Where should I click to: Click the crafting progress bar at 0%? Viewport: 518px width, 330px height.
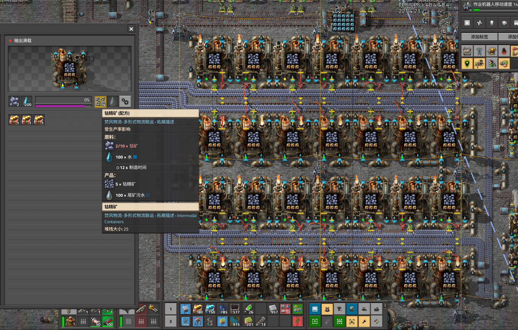coord(63,100)
